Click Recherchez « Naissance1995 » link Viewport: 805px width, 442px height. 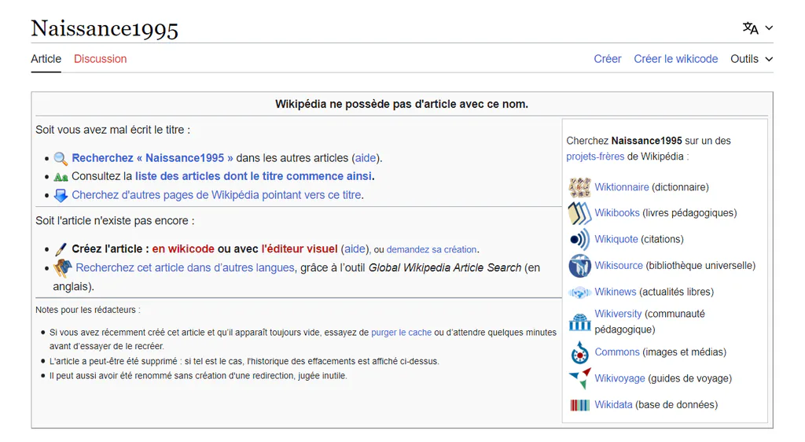[x=153, y=158]
